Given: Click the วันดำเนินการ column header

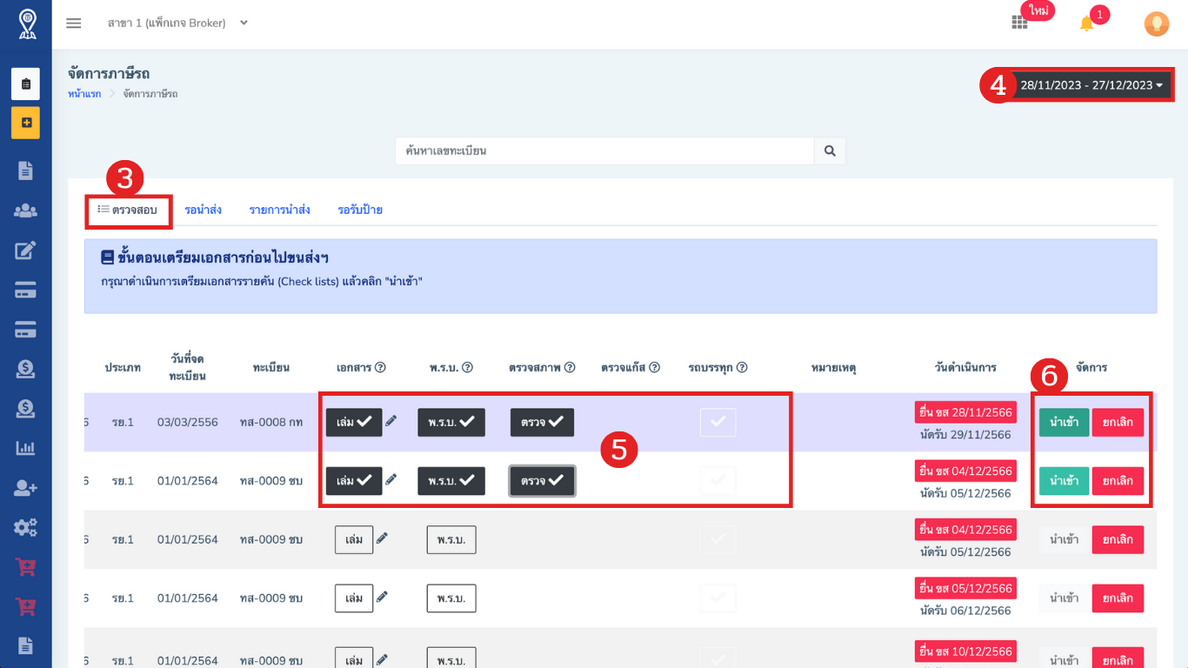Looking at the screenshot, I should point(965,368).
